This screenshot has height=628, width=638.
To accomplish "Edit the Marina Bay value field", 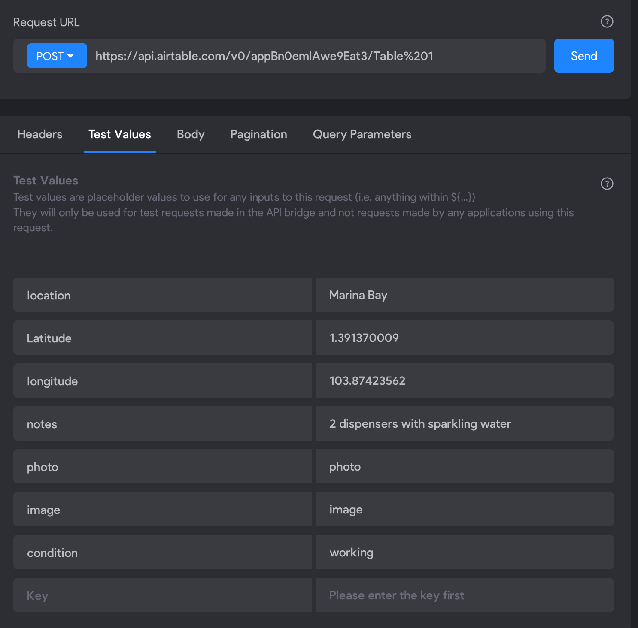I will (465, 295).
